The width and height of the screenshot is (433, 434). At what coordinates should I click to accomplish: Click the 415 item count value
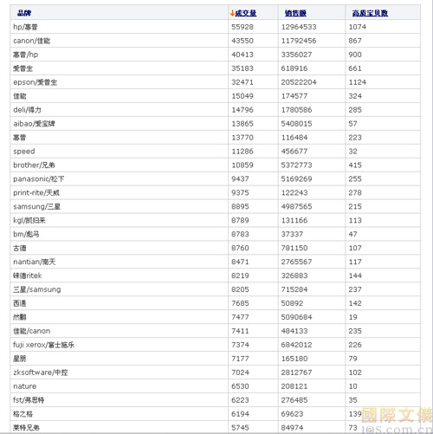tap(355, 165)
